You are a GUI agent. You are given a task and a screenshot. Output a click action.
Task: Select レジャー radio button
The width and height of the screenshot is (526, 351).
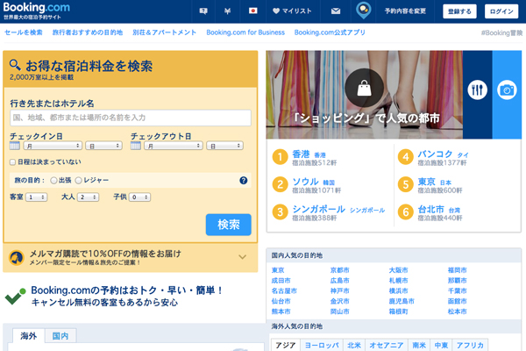pos(79,181)
